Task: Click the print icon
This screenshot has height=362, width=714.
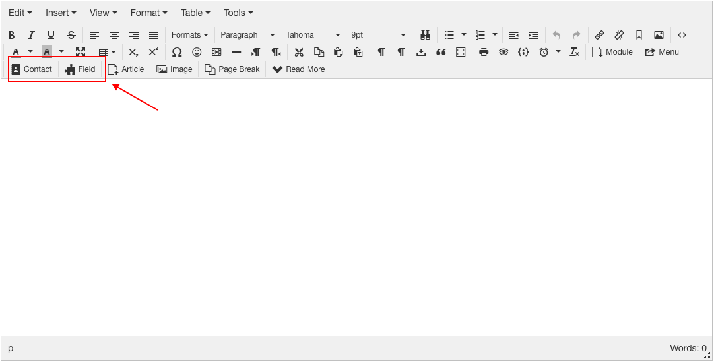Action: point(484,52)
